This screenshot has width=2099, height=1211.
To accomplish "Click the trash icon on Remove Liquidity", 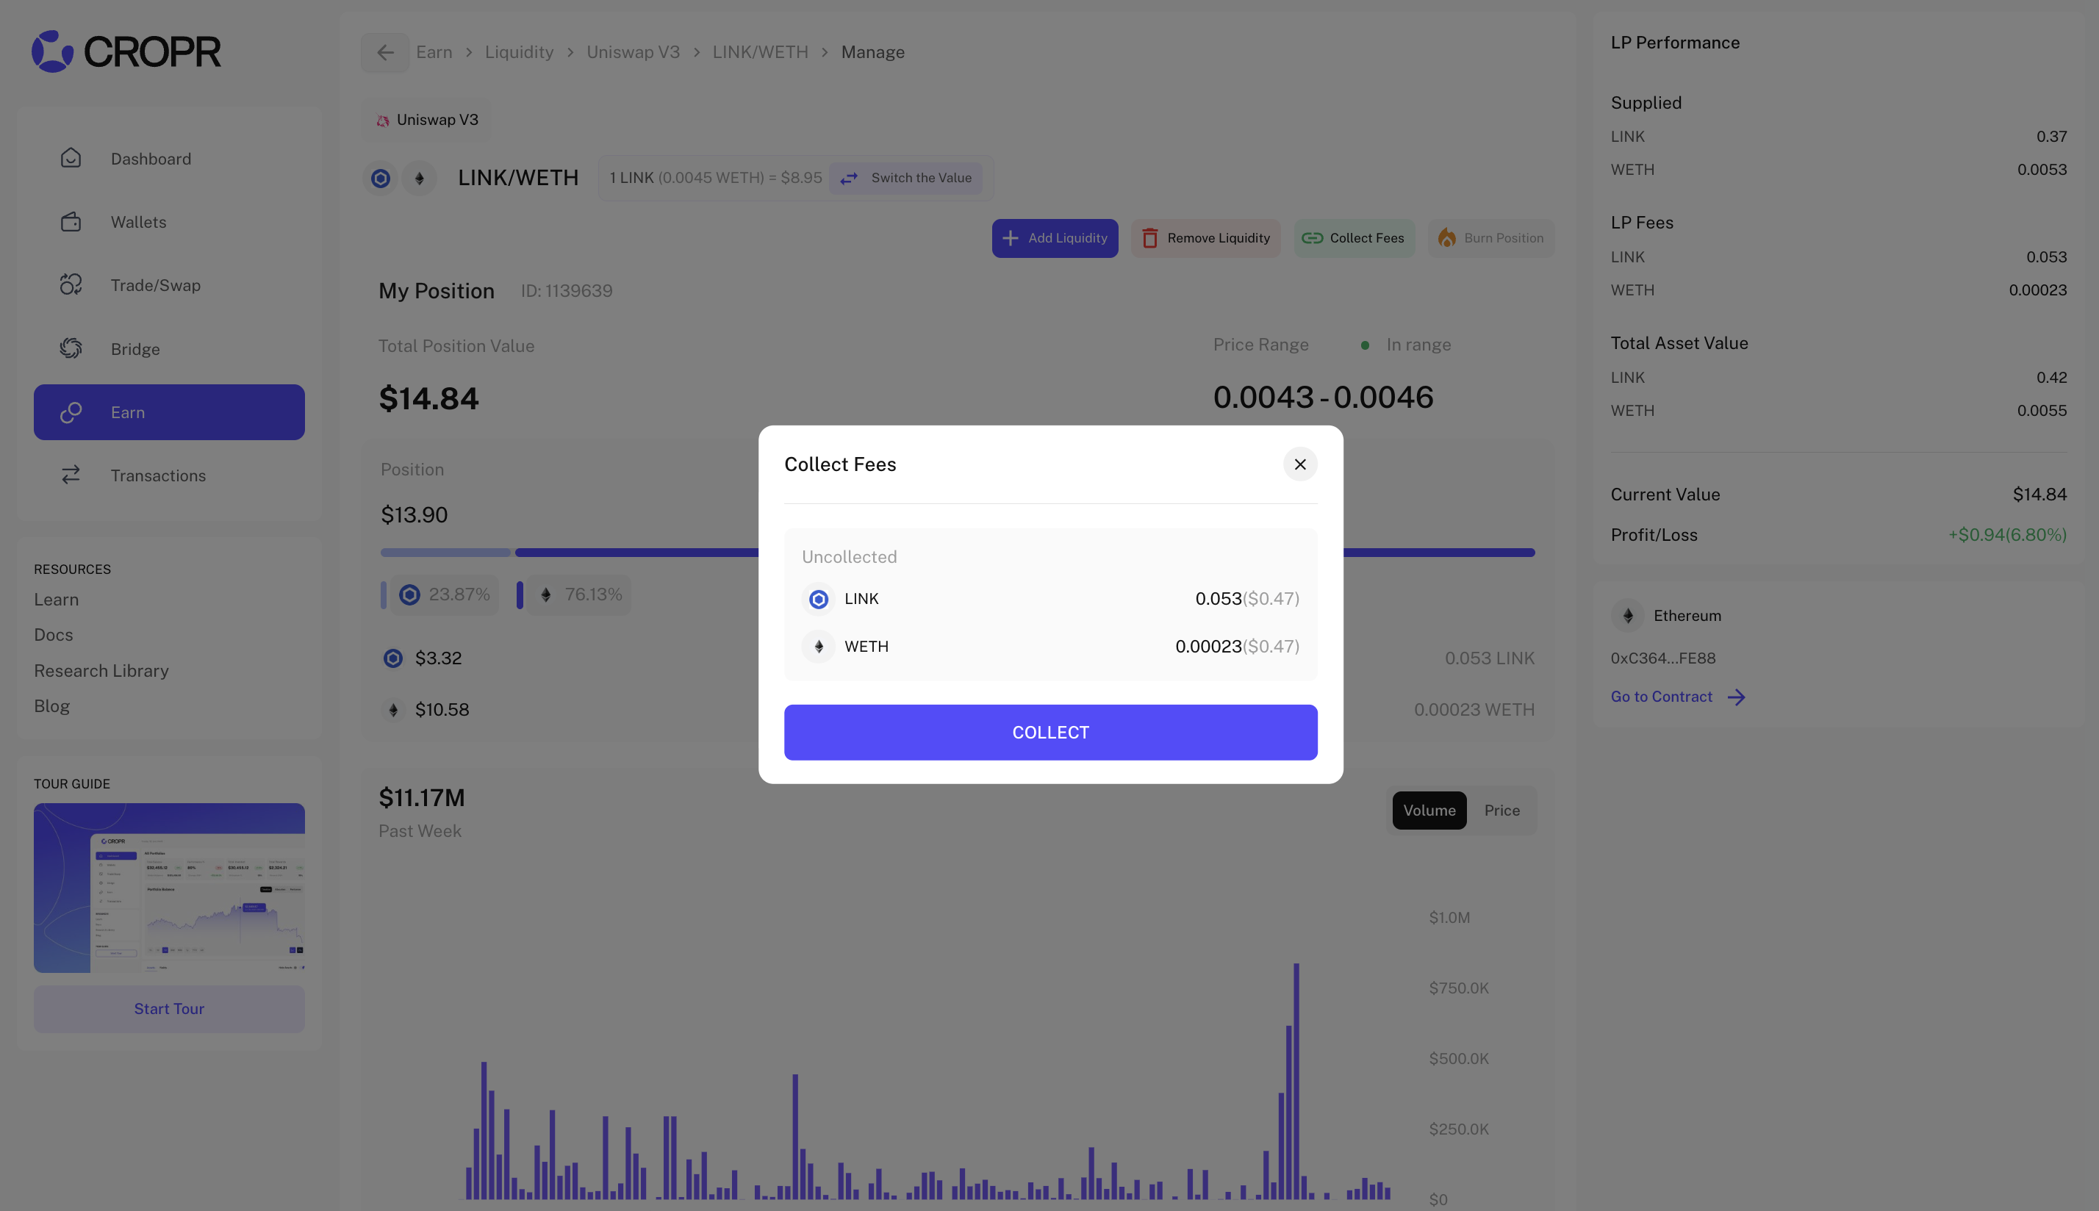I will pos(1150,239).
